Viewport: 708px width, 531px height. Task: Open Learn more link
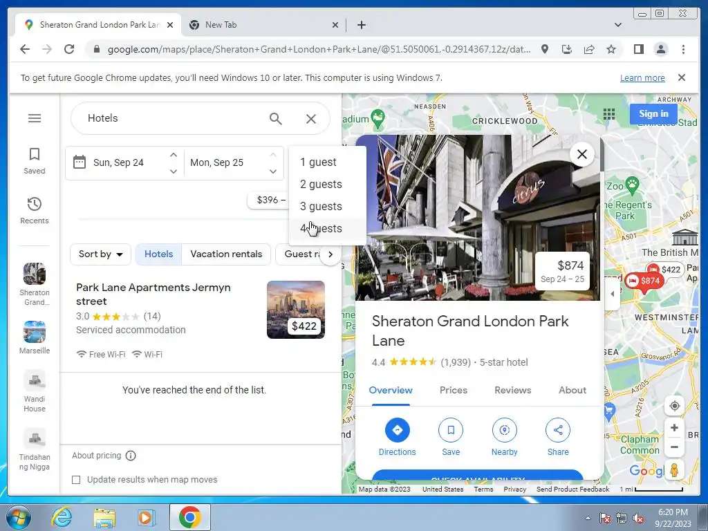[642, 77]
